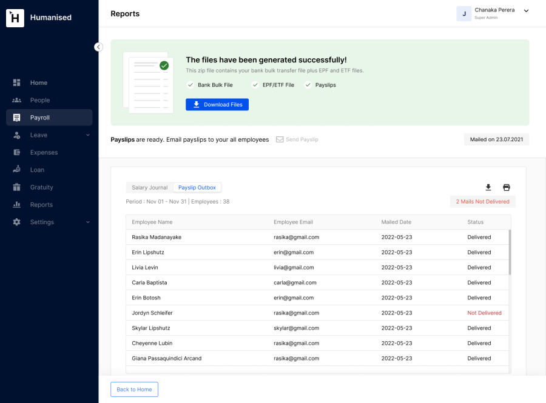Click the Employee Email column header
546x403 pixels.
(x=293, y=222)
